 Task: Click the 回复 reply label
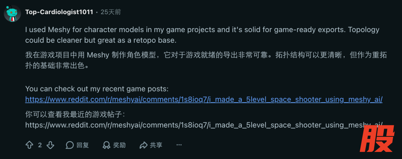[83, 145]
